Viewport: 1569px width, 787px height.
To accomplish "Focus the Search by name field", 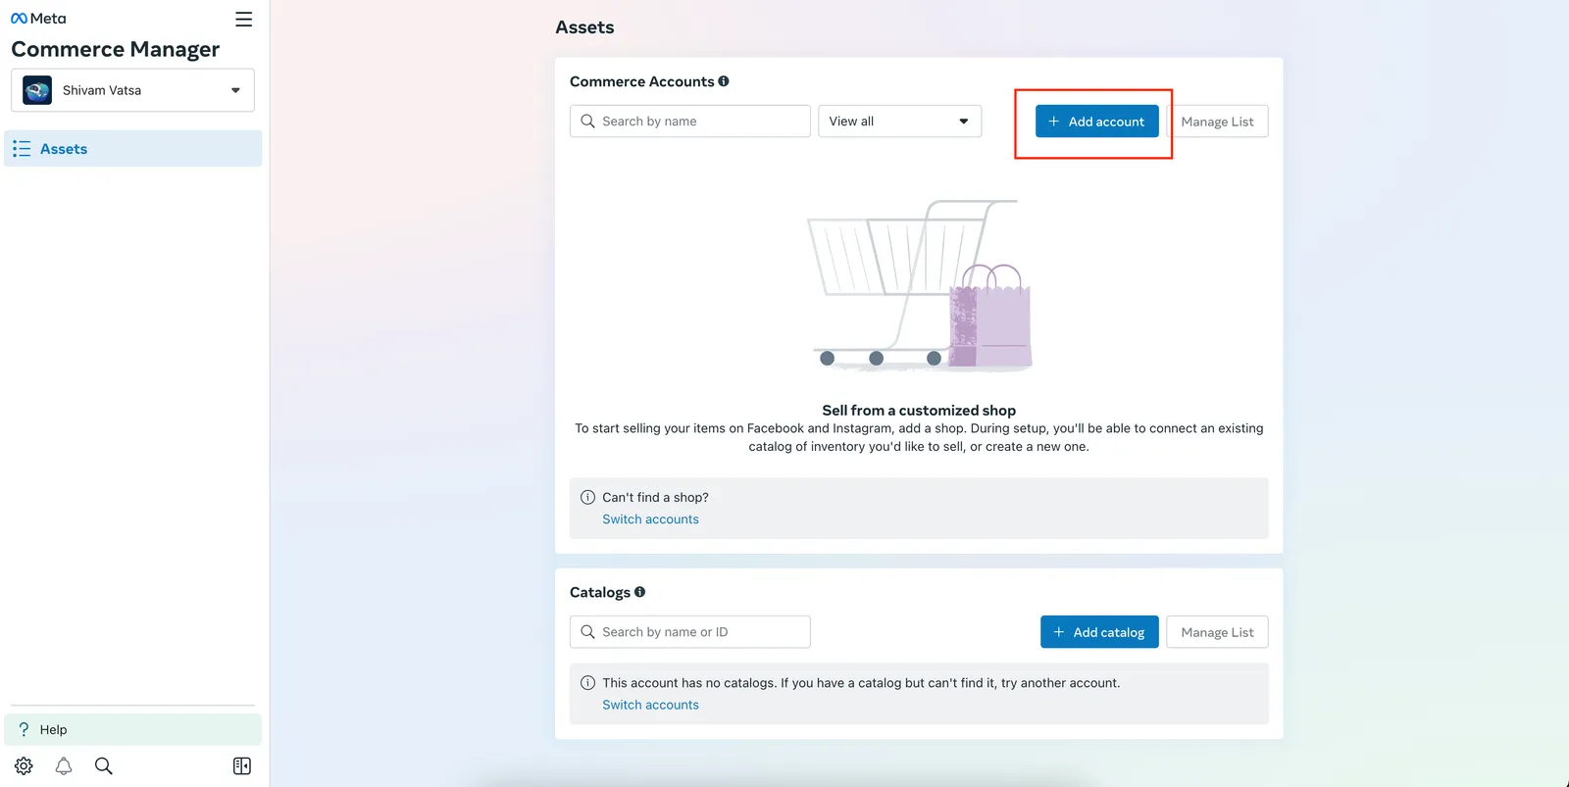I will click(689, 122).
